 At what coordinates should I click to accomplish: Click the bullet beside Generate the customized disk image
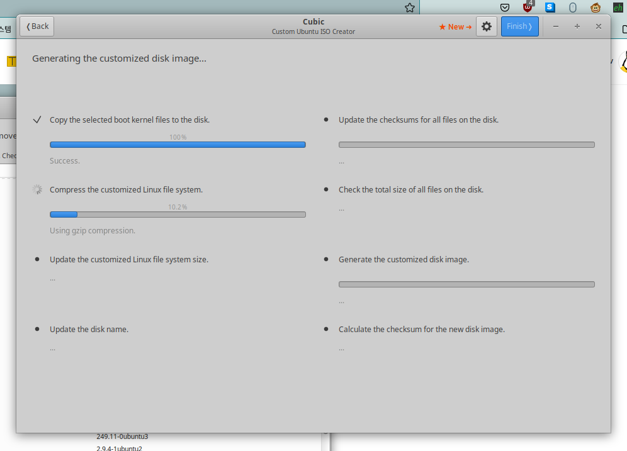326,259
